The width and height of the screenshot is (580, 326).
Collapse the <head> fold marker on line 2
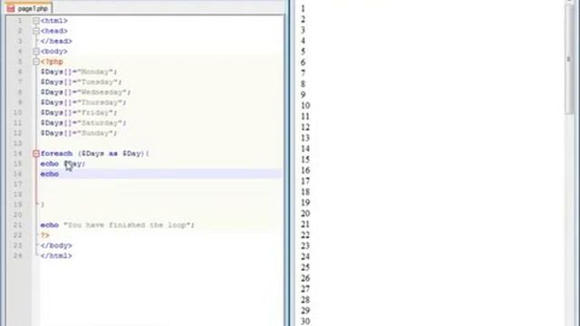[36, 31]
